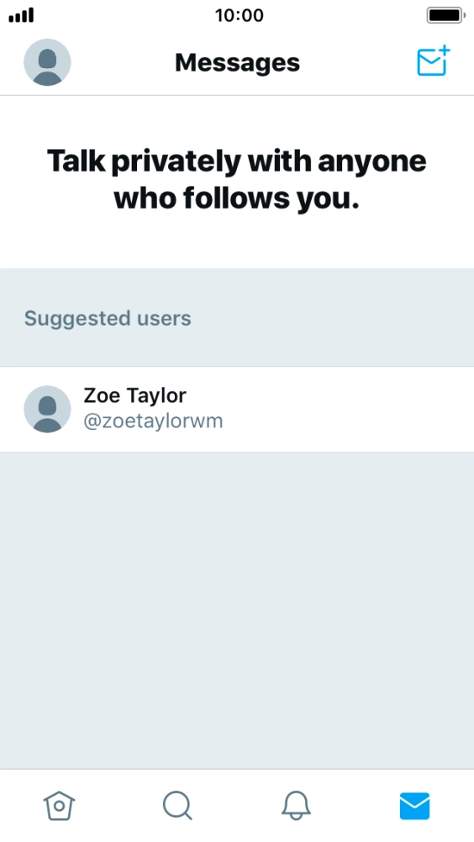Tap Zoe Taylor's avatar picture
474x842 pixels.
pyautogui.click(x=47, y=409)
